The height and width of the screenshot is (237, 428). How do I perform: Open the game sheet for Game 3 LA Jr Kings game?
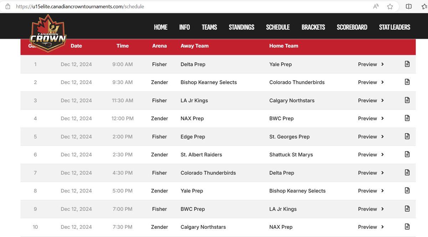(407, 100)
